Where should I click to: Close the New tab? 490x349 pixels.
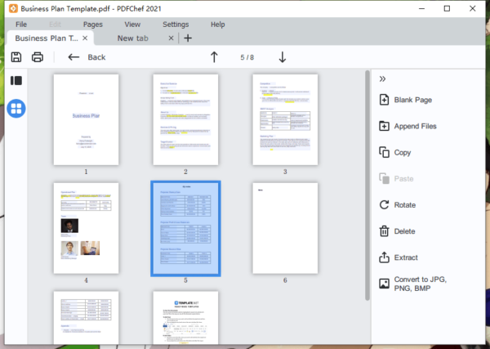(x=171, y=38)
